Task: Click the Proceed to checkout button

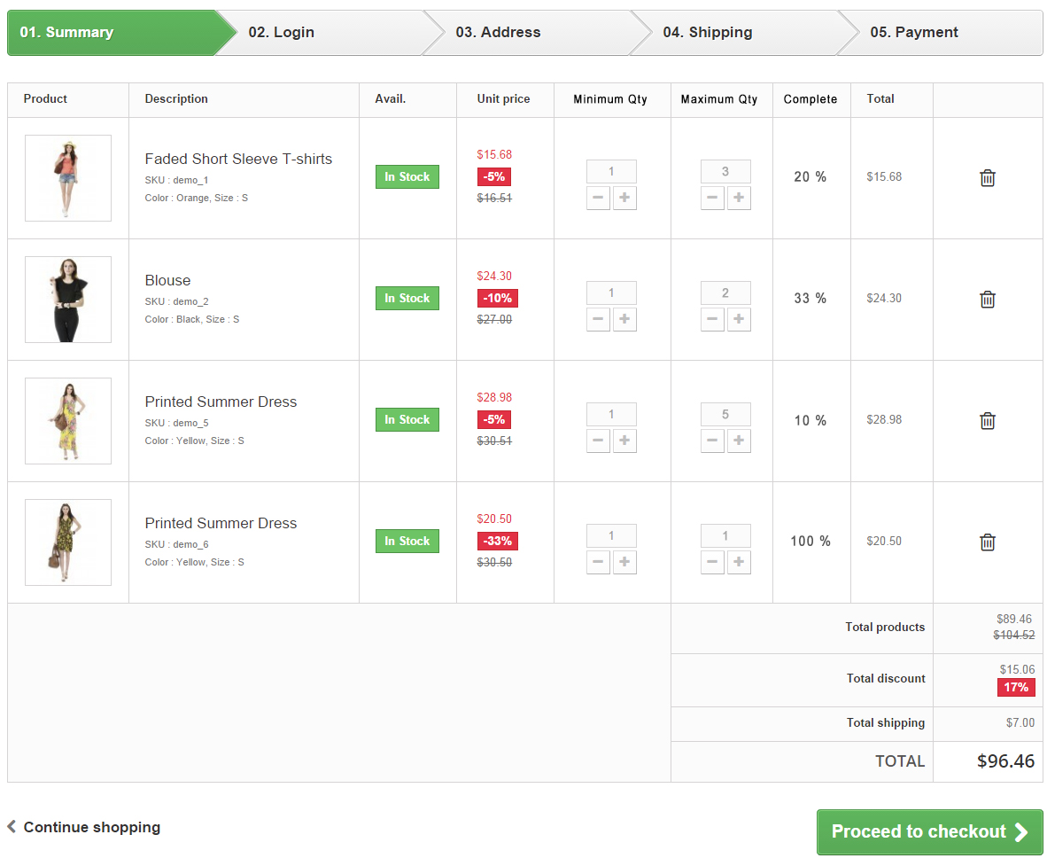Action: (x=929, y=831)
